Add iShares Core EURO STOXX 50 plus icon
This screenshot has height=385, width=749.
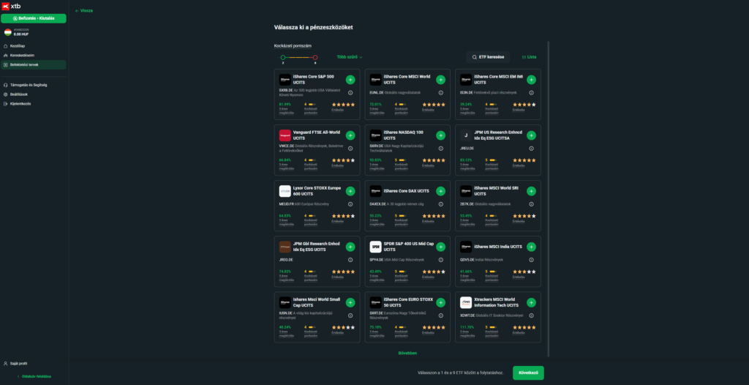coord(440,303)
